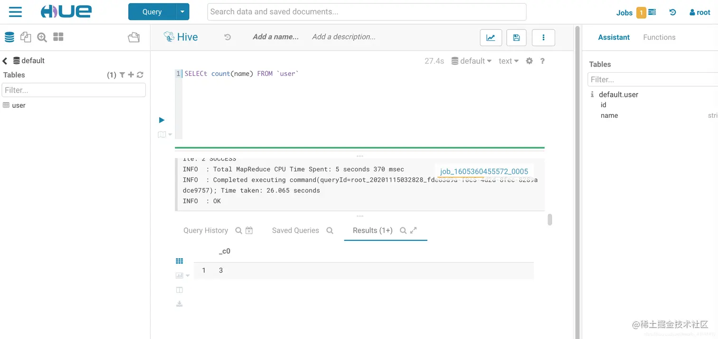Viewport: 718px width, 339px height.
Task: Search the query history
Action: pos(238,230)
